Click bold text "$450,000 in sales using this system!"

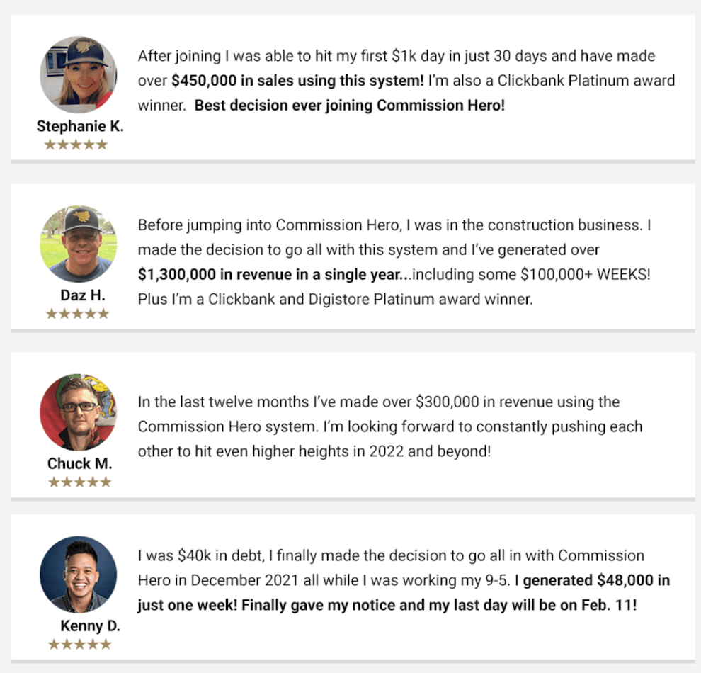click(x=297, y=81)
